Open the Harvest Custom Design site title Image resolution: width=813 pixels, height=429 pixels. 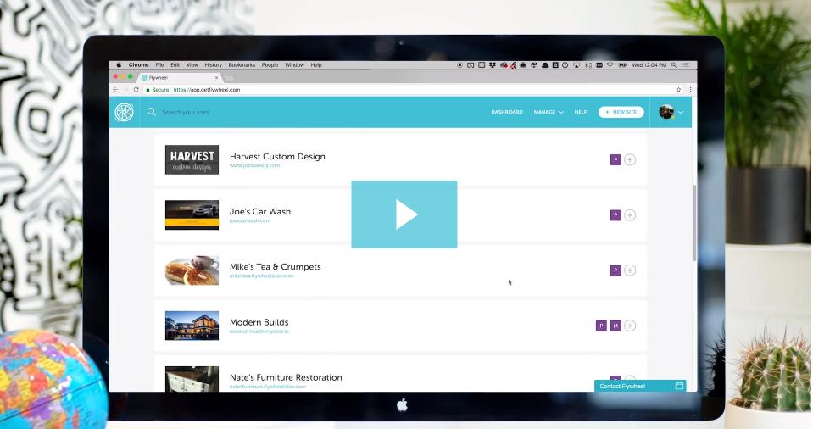(x=277, y=156)
